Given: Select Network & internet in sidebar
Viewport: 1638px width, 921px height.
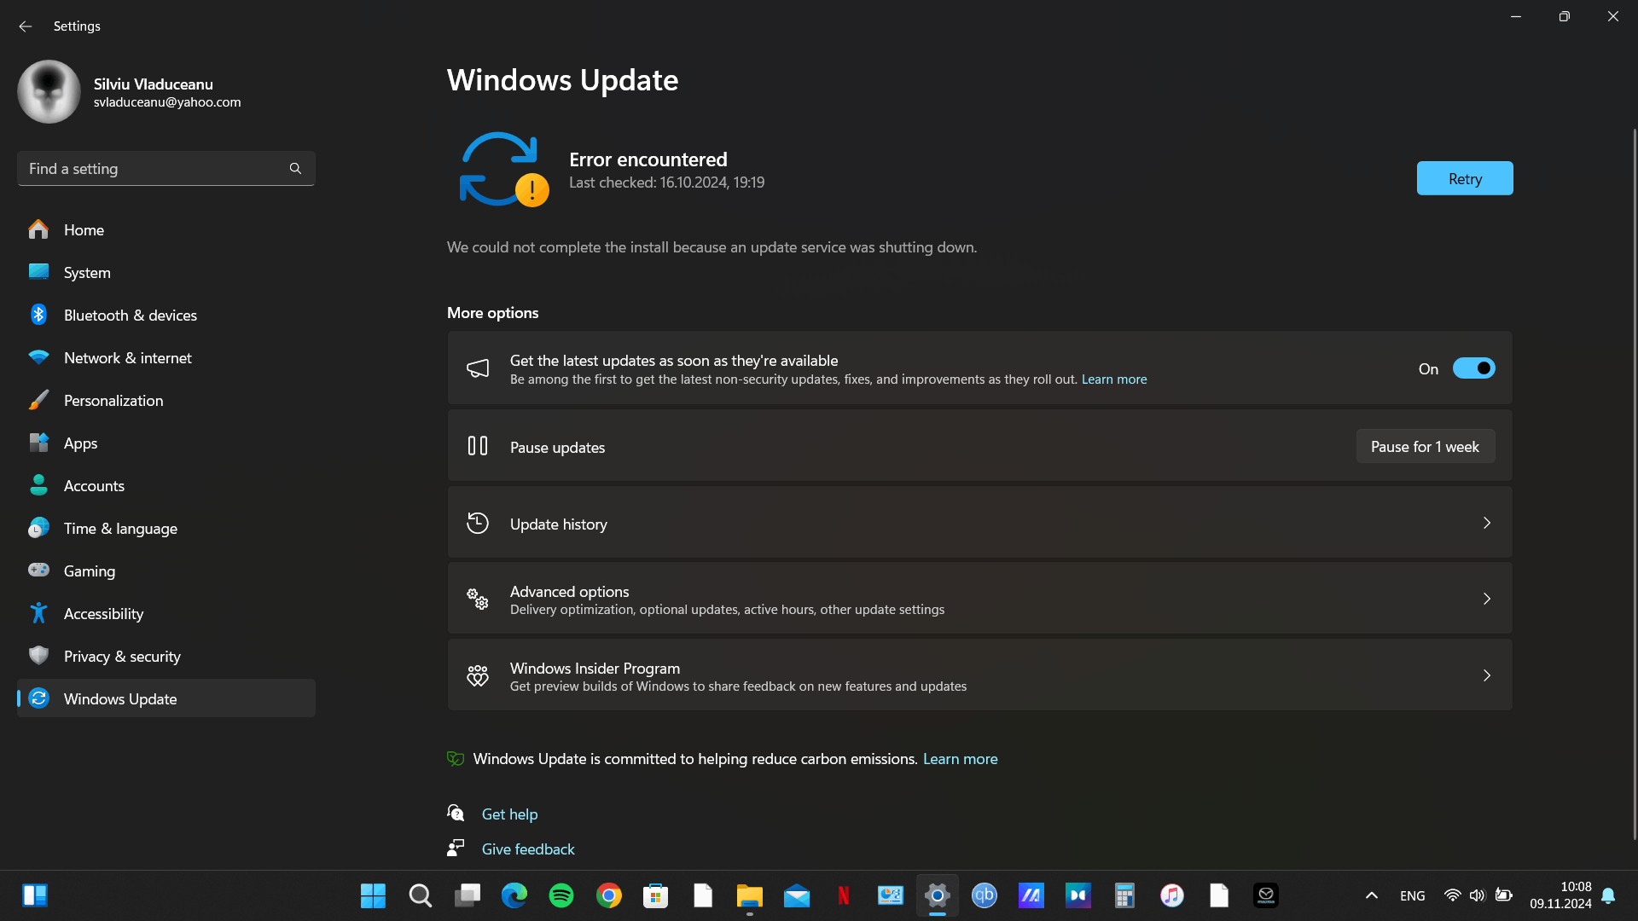Looking at the screenshot, I should [x=166, y=357].
